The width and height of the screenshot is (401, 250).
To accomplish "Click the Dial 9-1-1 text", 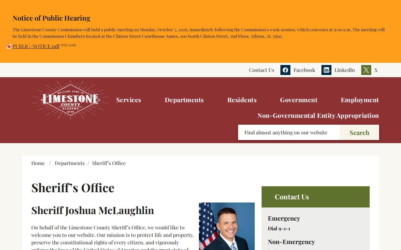I will coord(279,228).
